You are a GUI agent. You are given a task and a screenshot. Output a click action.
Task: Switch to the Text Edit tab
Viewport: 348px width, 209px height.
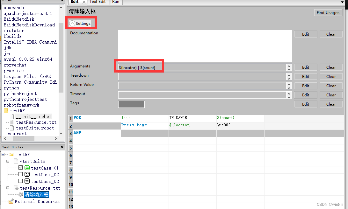pyautogui.click(x=98, y=2)
